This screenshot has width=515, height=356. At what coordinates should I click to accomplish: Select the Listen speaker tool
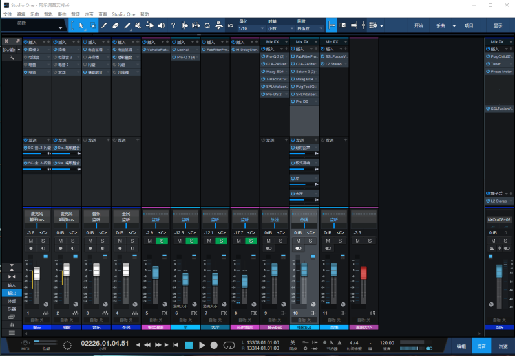[x=162, y=25]
